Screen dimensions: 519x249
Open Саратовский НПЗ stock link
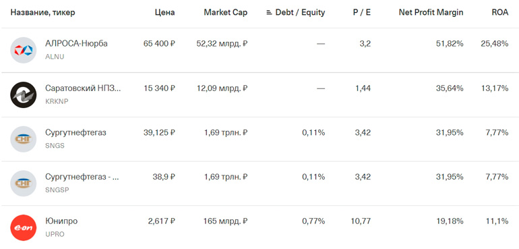[x=83, y=88]
